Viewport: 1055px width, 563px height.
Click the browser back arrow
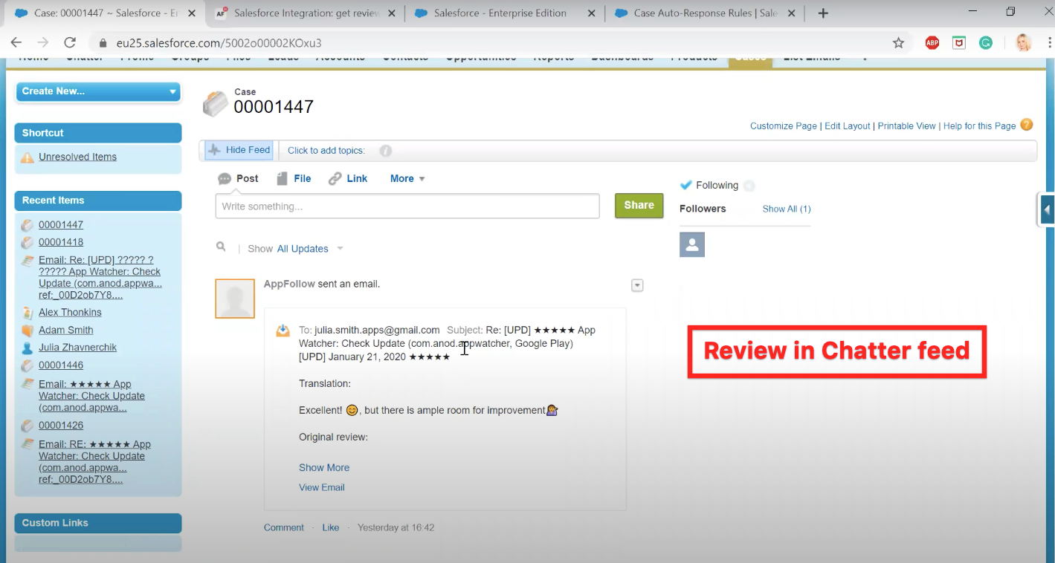pyautogui.click(x=16, y=42)
